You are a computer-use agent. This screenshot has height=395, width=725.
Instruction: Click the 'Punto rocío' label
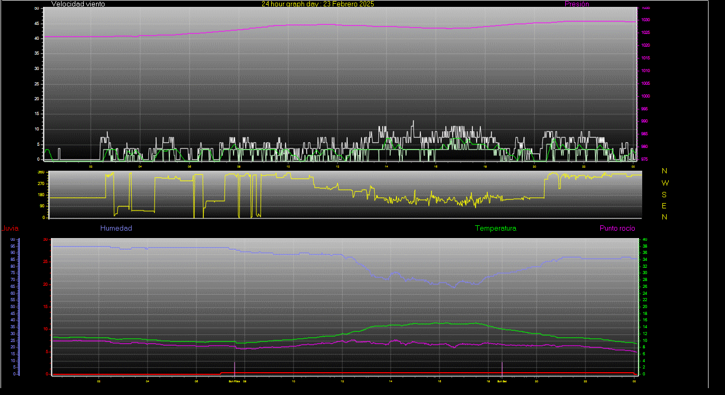(x=617, y=229)
